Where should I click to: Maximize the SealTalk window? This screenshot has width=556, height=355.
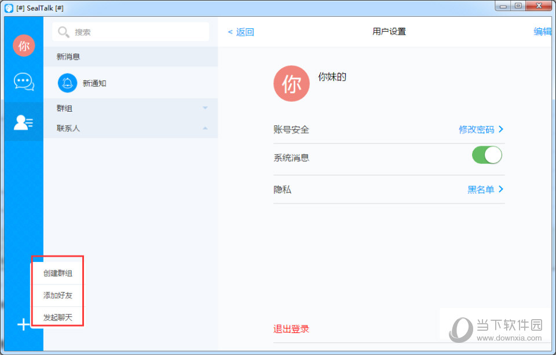coord(518,6)
